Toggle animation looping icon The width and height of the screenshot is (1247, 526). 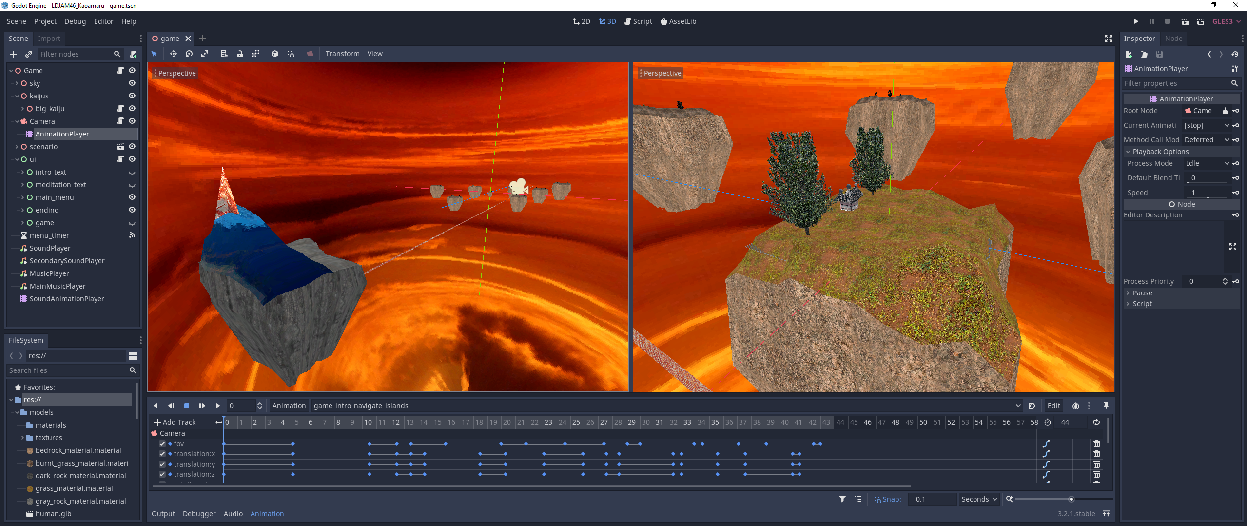(1096, 422)
